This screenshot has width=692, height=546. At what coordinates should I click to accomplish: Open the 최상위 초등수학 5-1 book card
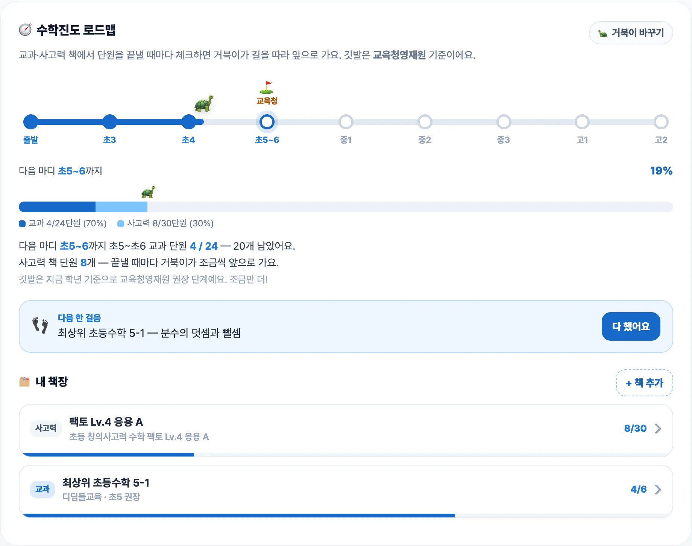coord(346,491)
